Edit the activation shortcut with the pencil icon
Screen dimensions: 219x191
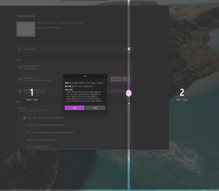point(130,79)
